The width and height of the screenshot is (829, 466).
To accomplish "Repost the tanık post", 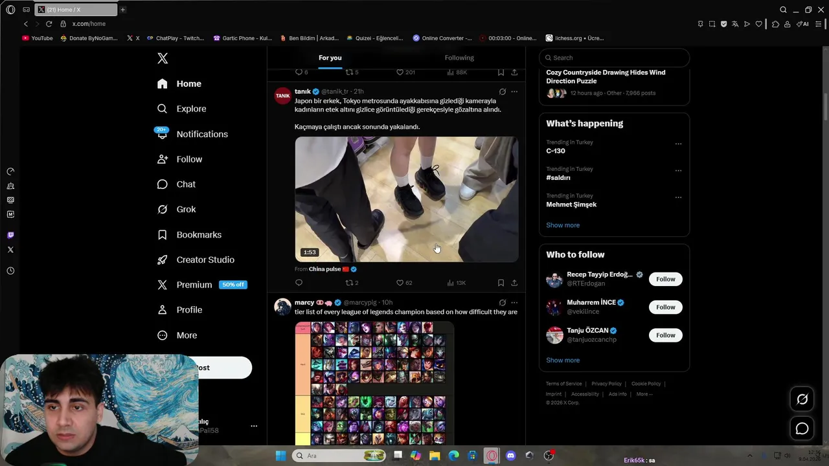I will click(x=352, y=283).
